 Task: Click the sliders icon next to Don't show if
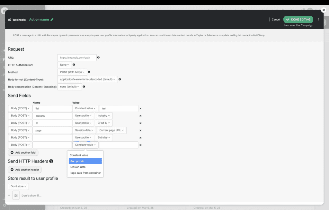tap(16, 195)
